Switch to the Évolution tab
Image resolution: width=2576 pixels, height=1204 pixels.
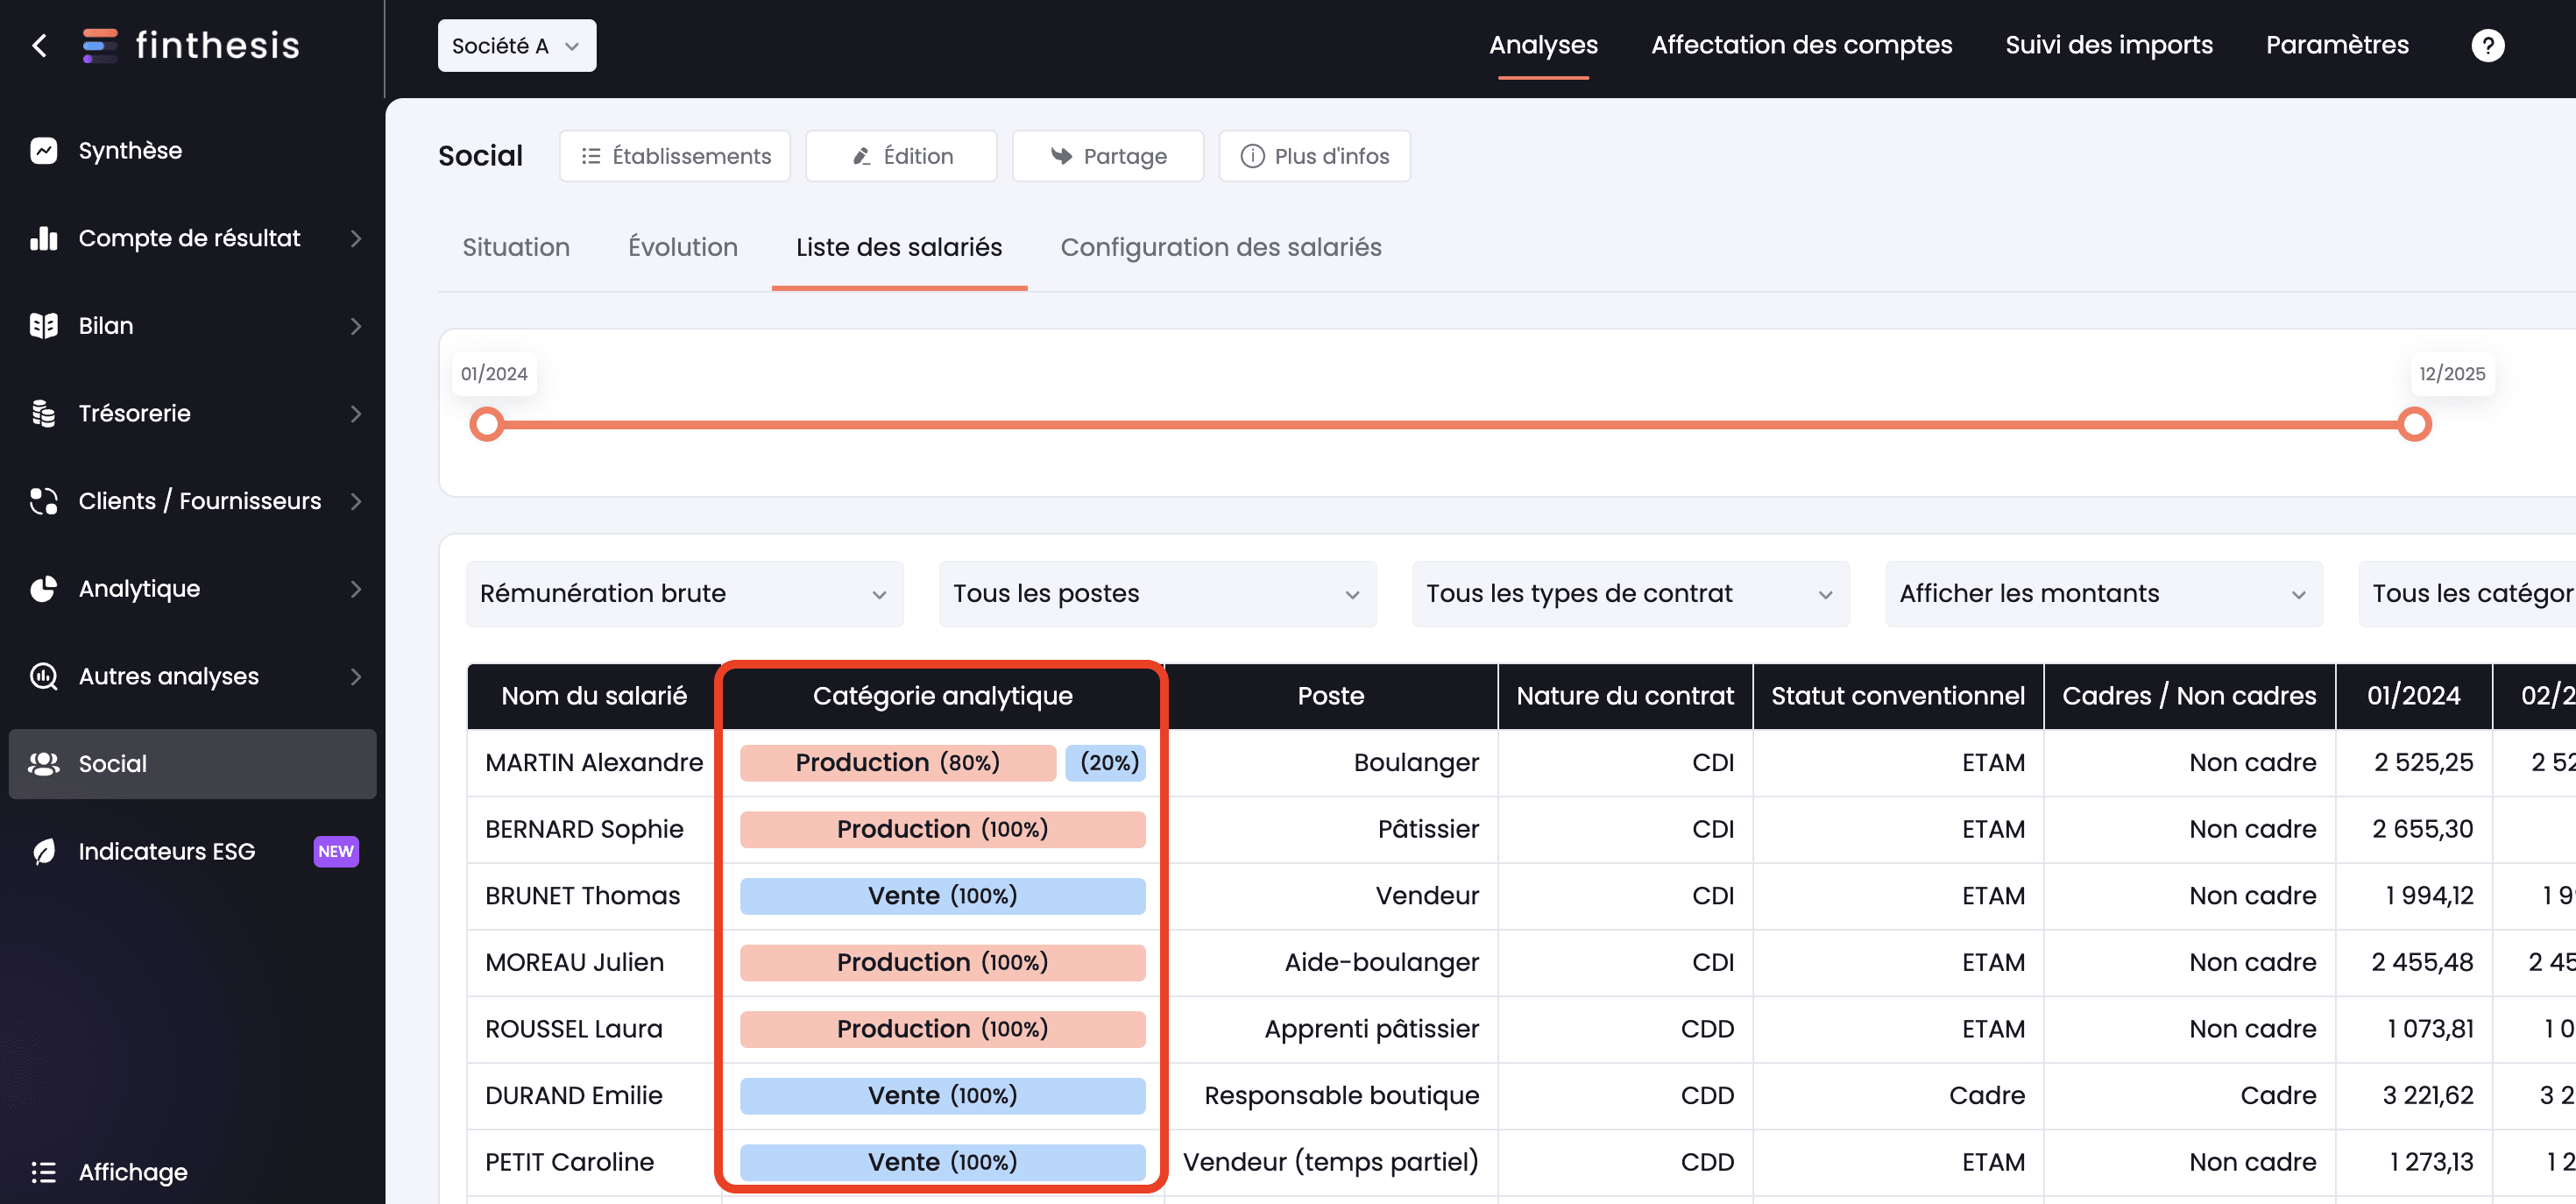683,247
